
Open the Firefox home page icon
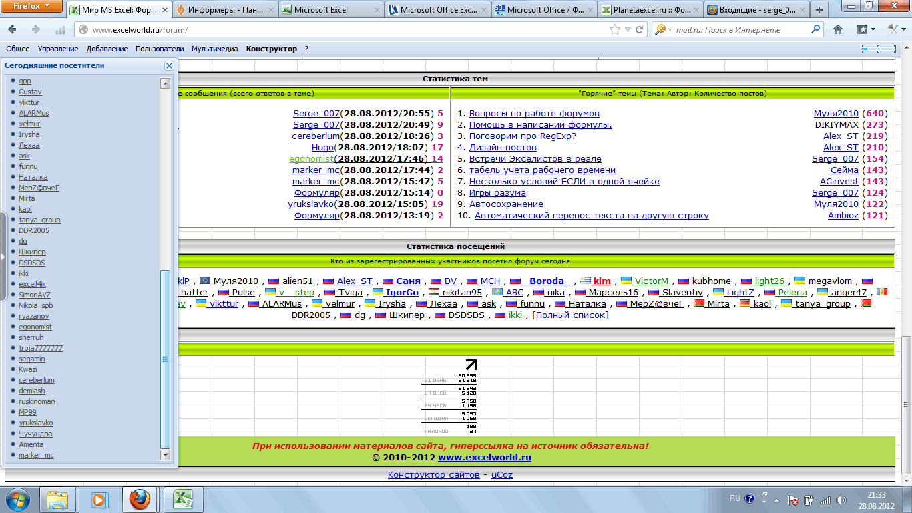[x=837, y=29]
